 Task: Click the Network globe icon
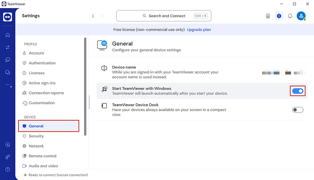click(24, 146)
